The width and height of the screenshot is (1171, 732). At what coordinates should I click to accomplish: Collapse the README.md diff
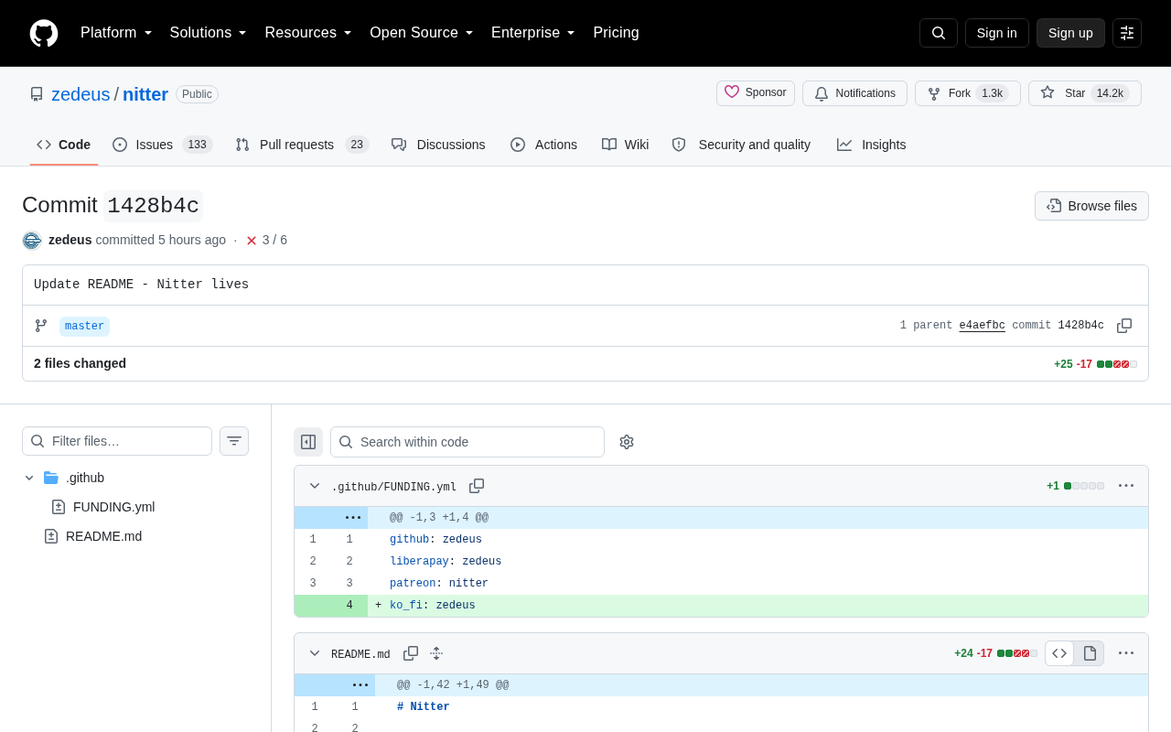point(315,653)
